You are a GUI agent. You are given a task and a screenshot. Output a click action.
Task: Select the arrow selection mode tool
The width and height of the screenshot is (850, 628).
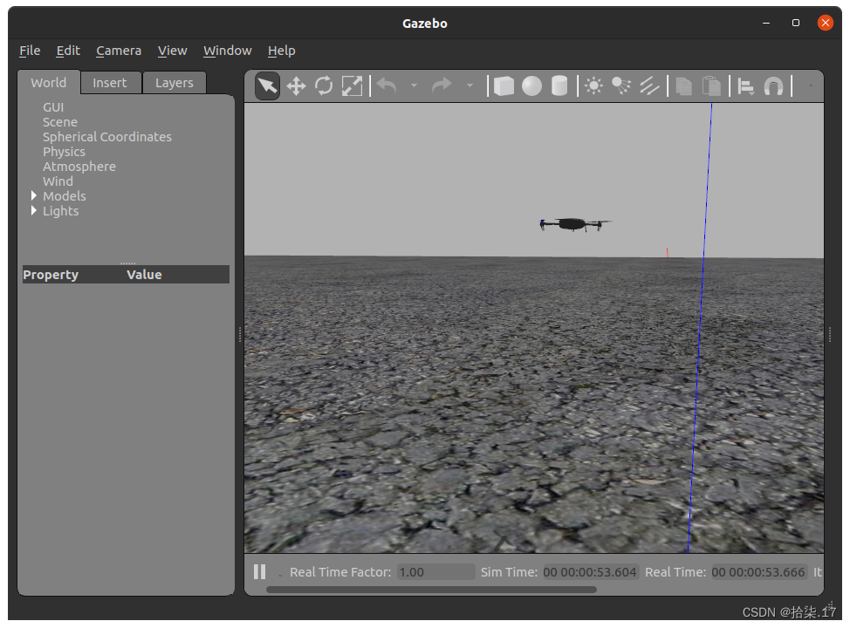(x=267, y=85)
